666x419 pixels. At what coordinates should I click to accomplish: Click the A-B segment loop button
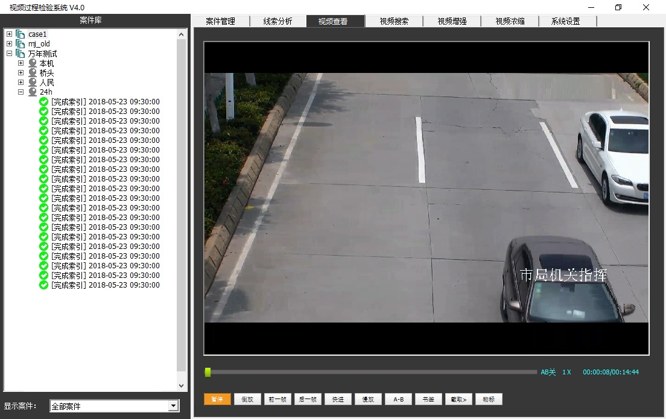pos(398,399)
